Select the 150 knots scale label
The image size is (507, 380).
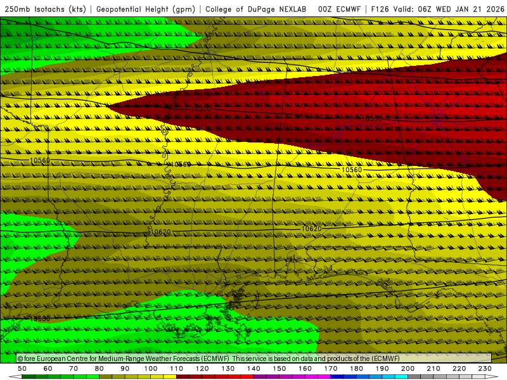click(x=279, y=369)
